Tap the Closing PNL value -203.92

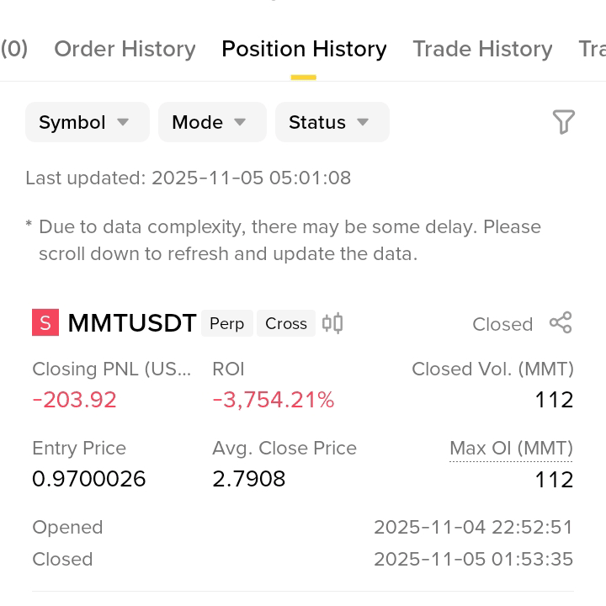coord(74,400)
